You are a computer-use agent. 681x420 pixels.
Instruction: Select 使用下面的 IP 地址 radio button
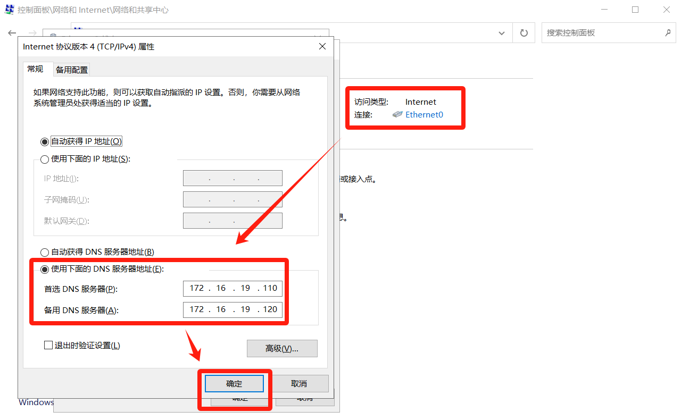tap(45, 159)
